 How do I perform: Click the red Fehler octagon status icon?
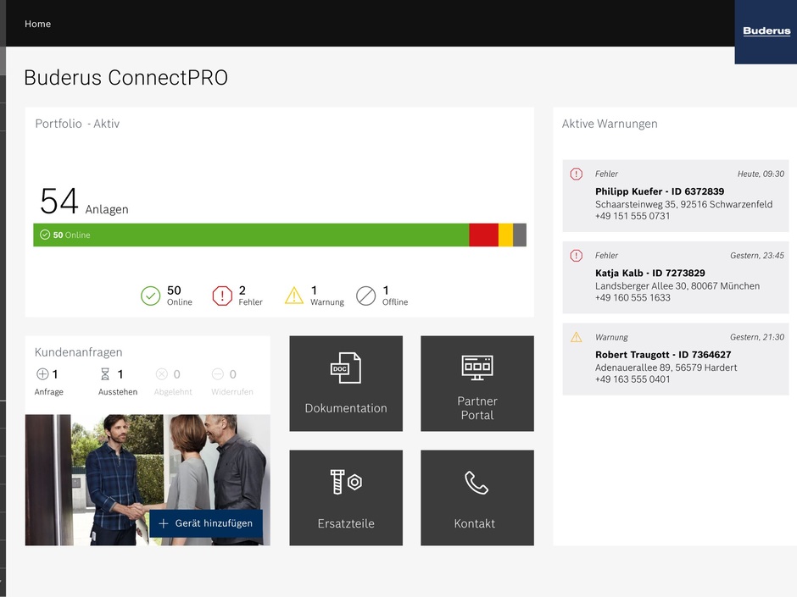222,296
